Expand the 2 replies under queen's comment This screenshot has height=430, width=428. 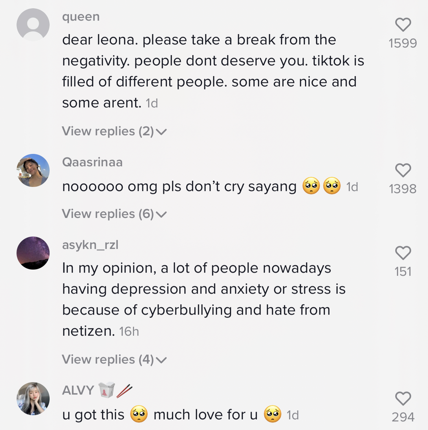(x=114, y=132)
